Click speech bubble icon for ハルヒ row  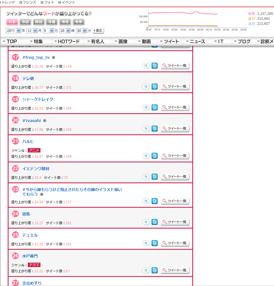146,156
